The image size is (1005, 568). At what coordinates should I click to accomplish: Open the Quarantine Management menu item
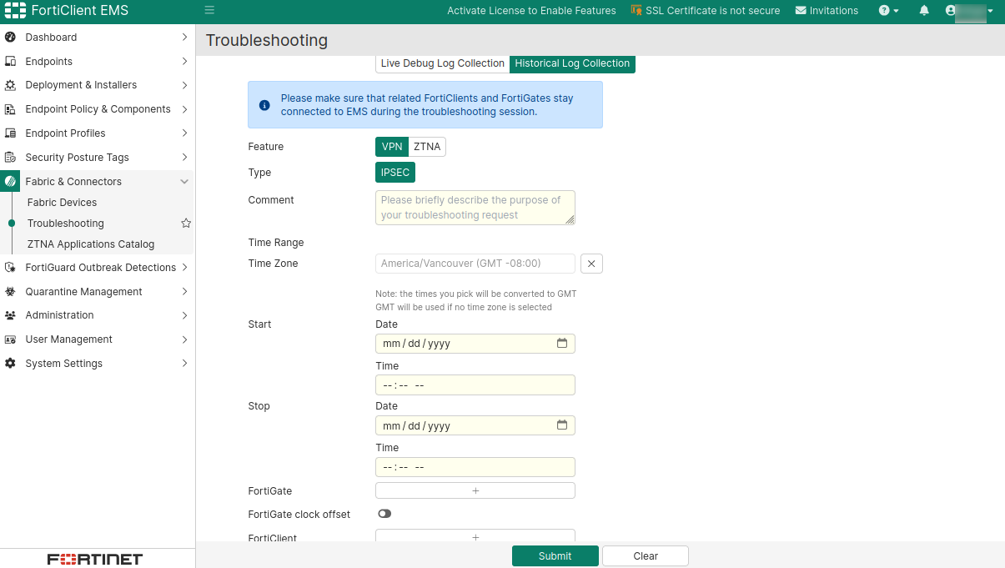[x=98, y=292]
